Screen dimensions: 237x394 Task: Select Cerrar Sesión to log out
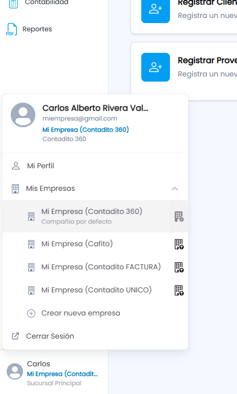pos(95,336)
